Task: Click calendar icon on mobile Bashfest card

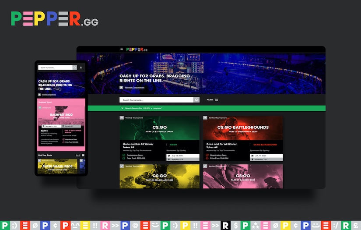Action: pyautogui.click(x=43, y=126)
